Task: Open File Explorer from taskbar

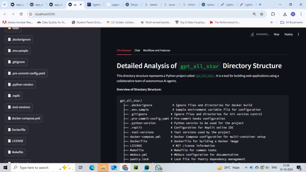Action: 103,167
